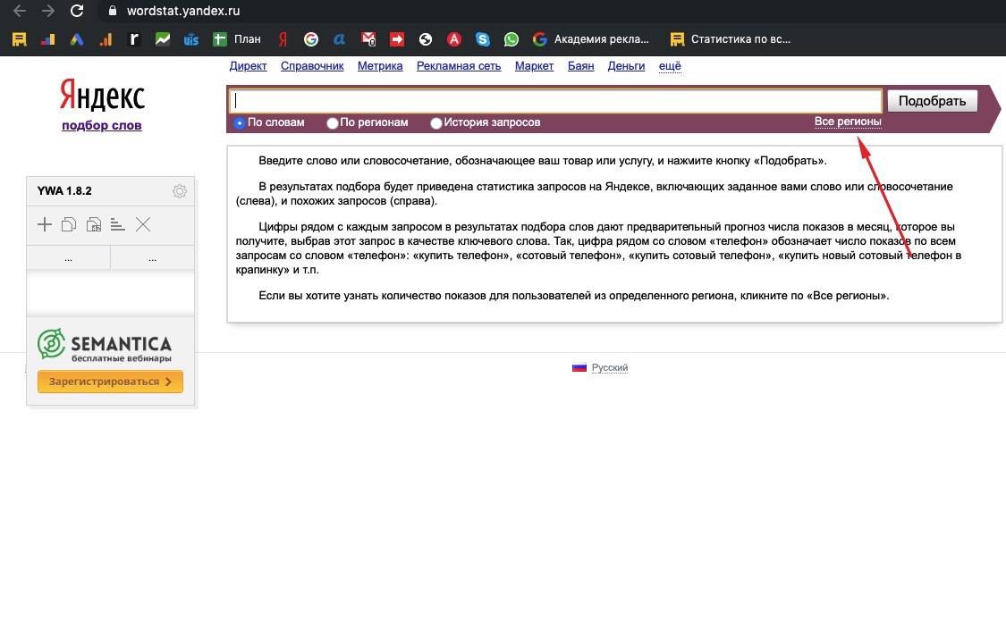1006x630 pixels.
Task: Open the 'Академия рекла...' bookmark
Action: tap(591, 39)
